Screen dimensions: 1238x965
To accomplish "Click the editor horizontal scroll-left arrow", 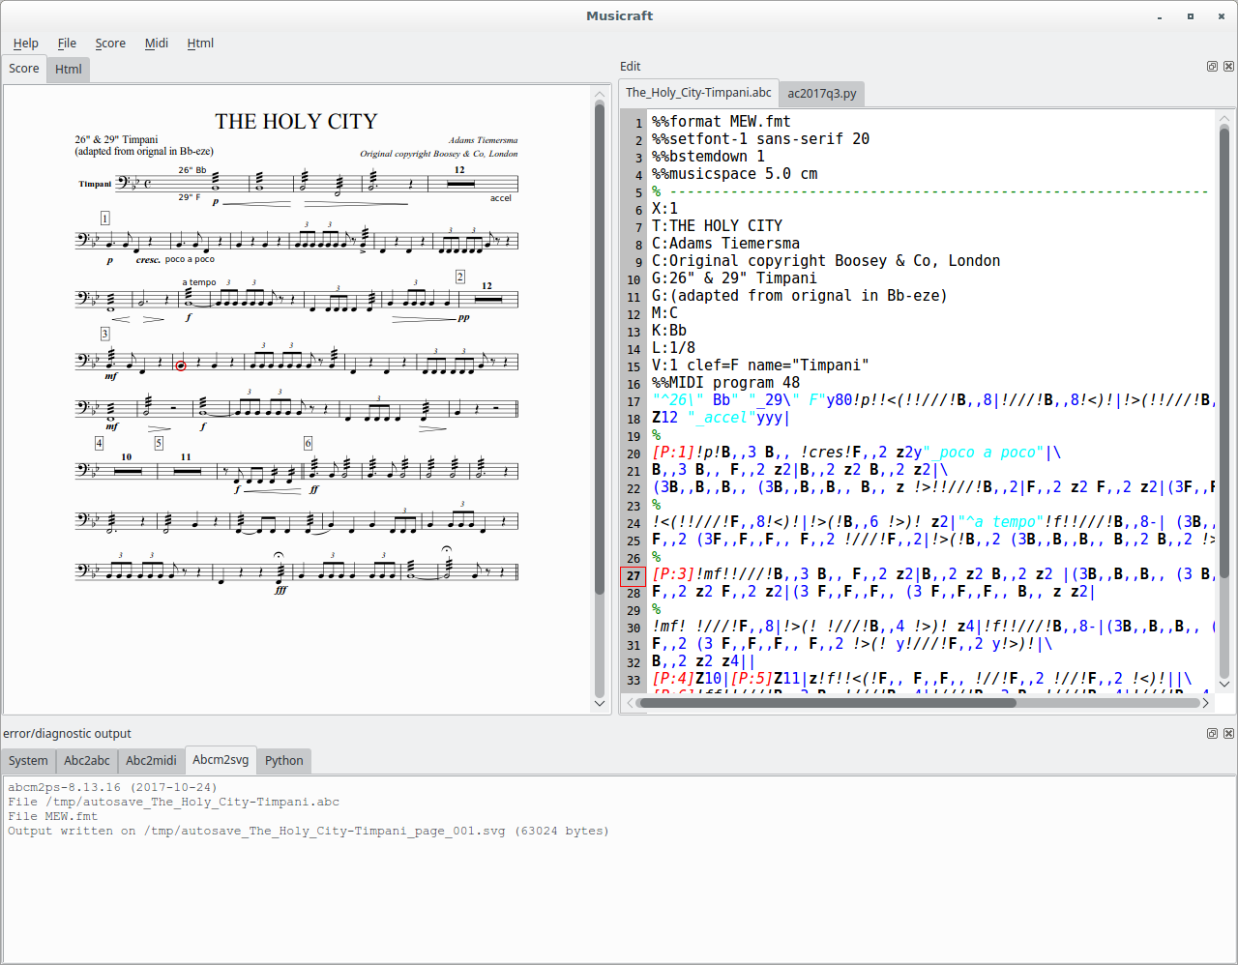I will click(631, 703).
